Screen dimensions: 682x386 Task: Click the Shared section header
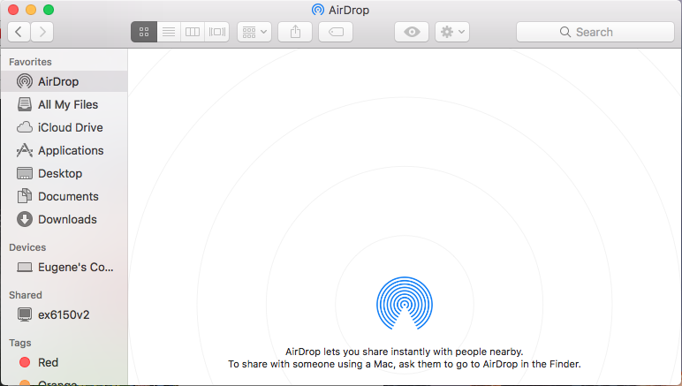tap(26, 295)
